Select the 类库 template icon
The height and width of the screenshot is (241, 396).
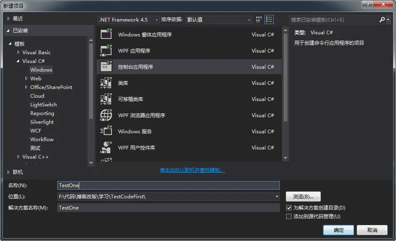pyautogui.click(x=106, y=83)
